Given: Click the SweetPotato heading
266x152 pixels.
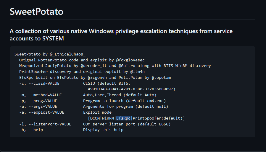Looking at the screenshot, I should tap(36, 12).
